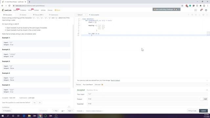Click the green Grammarly extension icon
210x118 pixels.
190,6
